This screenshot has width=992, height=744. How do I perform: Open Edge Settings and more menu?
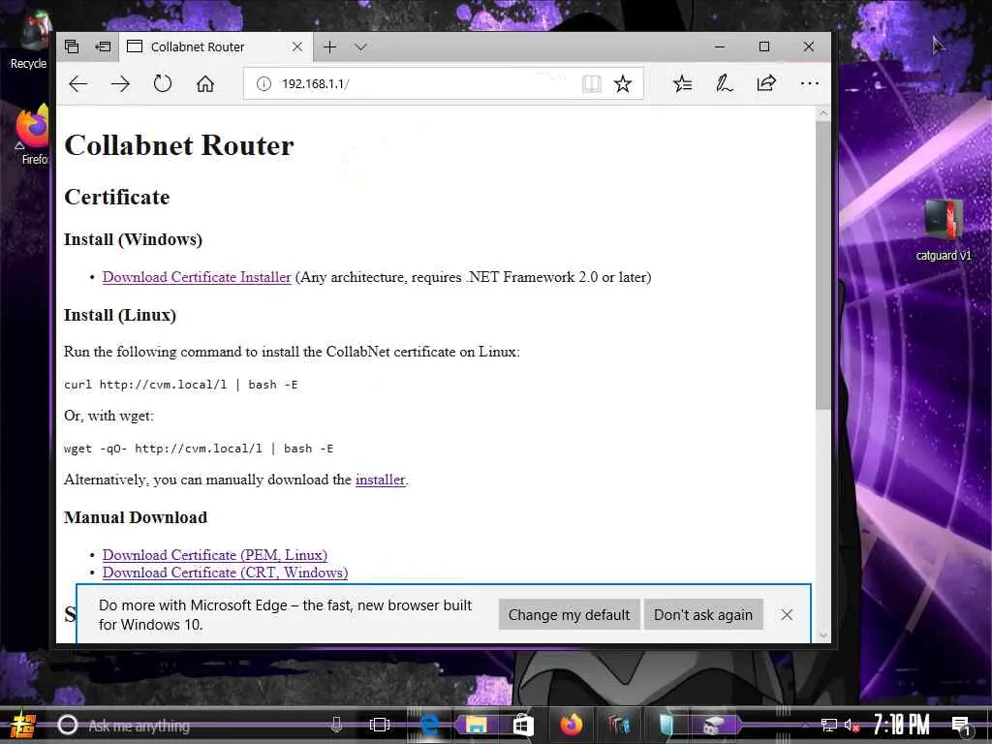pos(809,83)
